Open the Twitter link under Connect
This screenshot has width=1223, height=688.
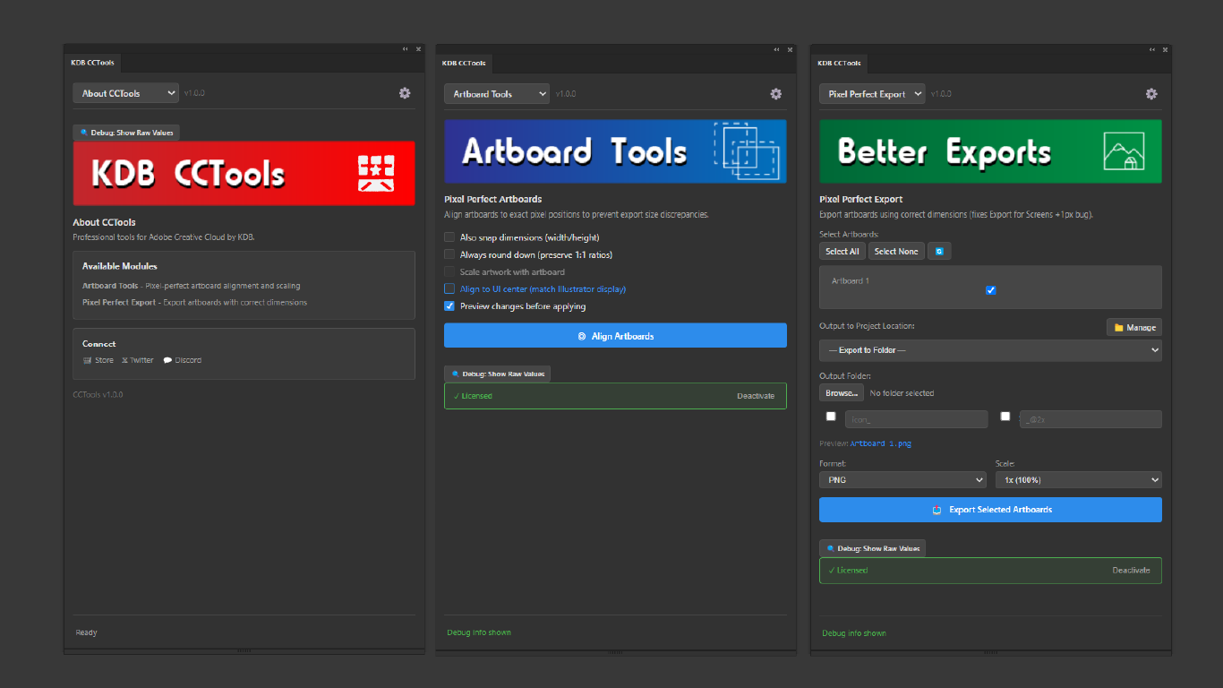(138, 360)
